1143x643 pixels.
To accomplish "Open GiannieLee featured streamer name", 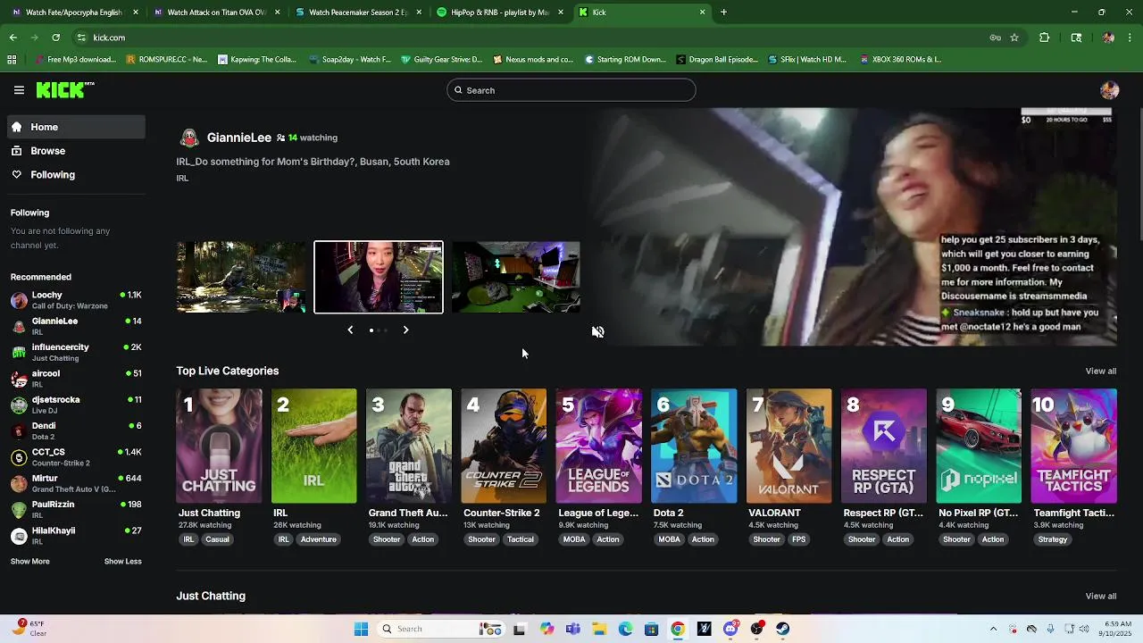I will (x=239, y=138).
